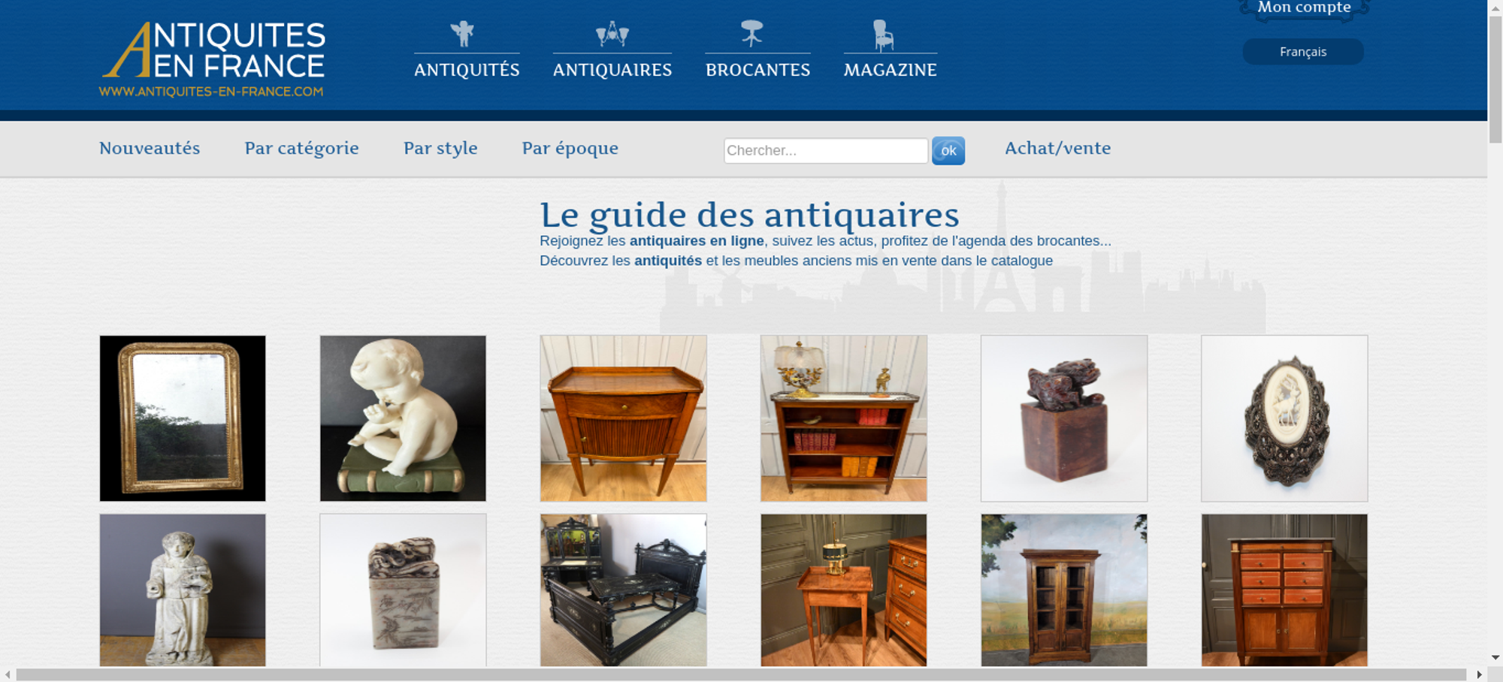This screenshot has height=682, width=1503.
Task: Focus the Chercher search field
Action: pos(826,150)
